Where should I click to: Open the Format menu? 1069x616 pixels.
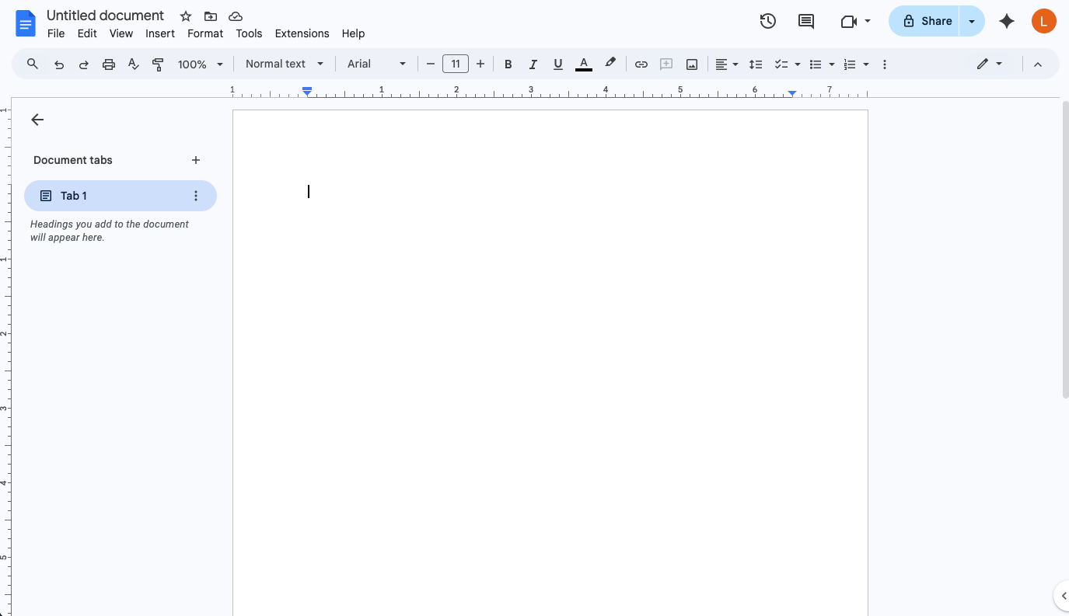(x=205, y=33)
